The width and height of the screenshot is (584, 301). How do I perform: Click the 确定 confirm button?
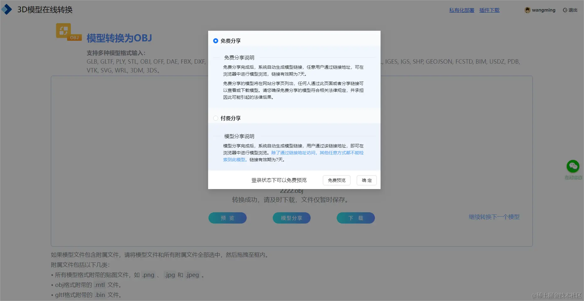(366, 180)
